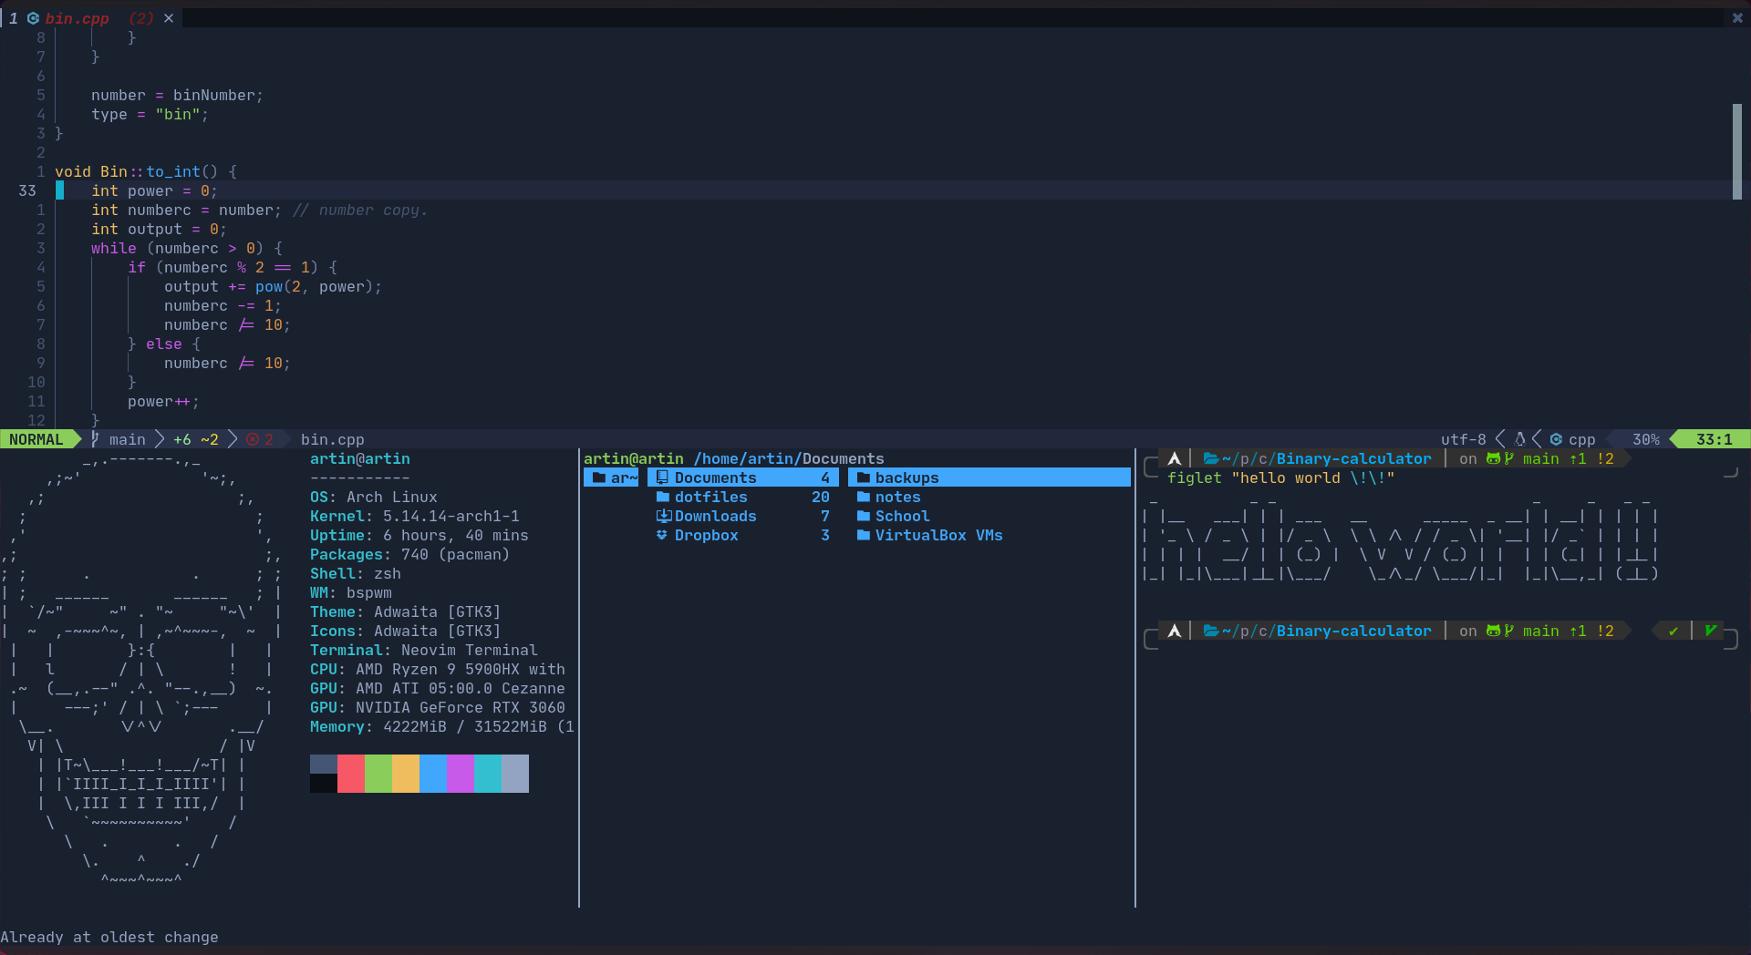Click the folder icon of the ar~ column
The height and width of the screenshot is (955, 1751).
(598, 477)
